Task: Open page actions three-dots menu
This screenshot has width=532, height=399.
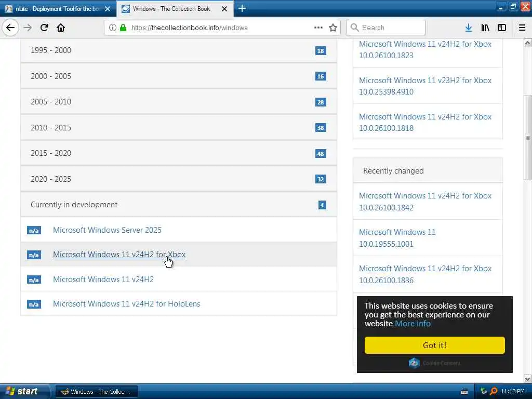Action: 318,28
